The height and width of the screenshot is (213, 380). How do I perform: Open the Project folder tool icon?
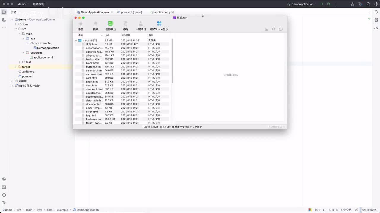[x=4, y=12]
